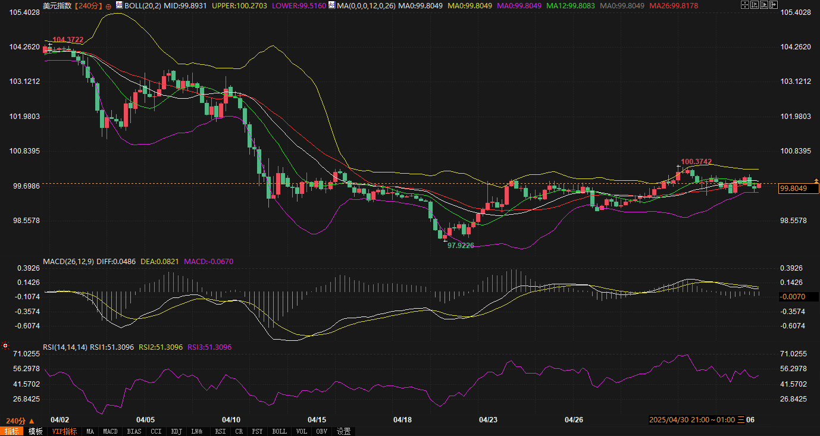Click the orange circle-plus icon beside 【240分】
820x436 pixels.
click(108, 5)
